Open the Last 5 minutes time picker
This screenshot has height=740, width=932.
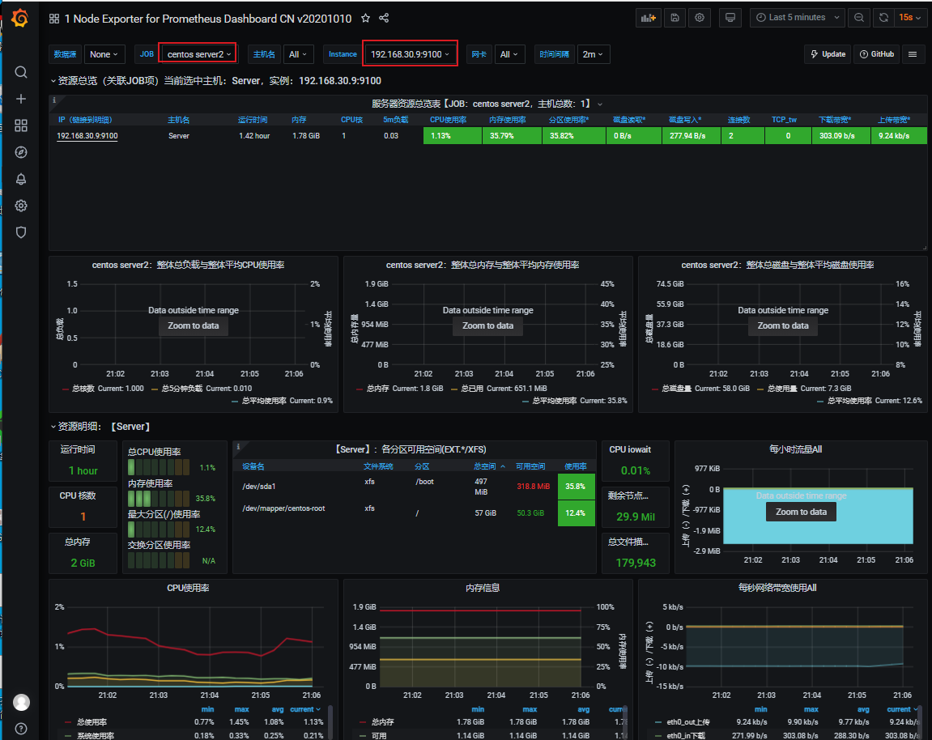[798, 18]
